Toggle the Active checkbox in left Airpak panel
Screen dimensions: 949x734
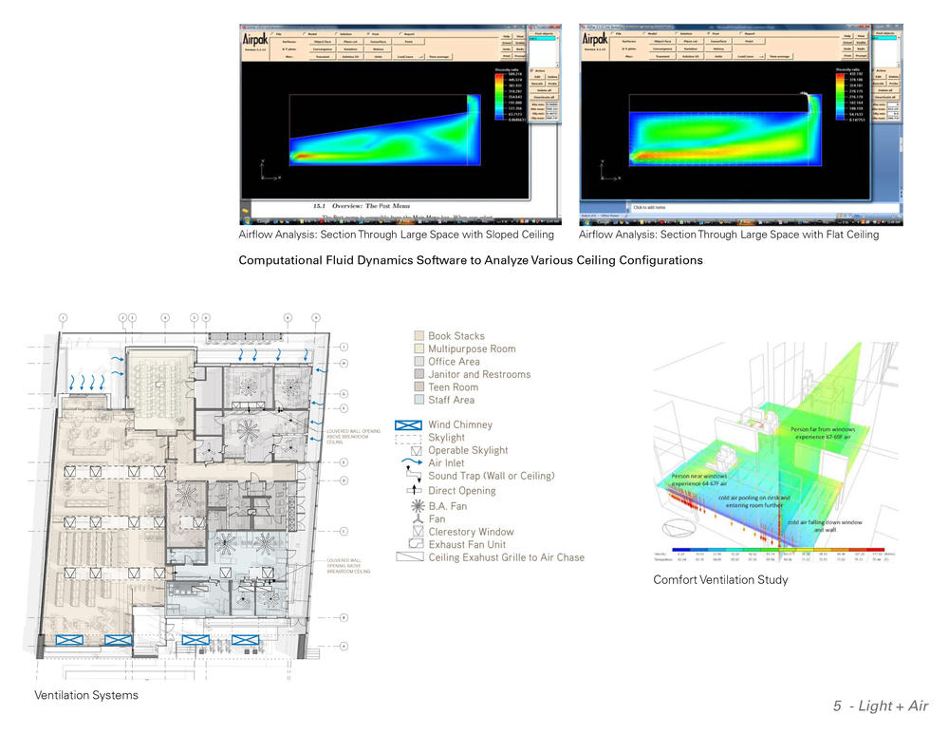pyautogui.click(x=532, y=70)
